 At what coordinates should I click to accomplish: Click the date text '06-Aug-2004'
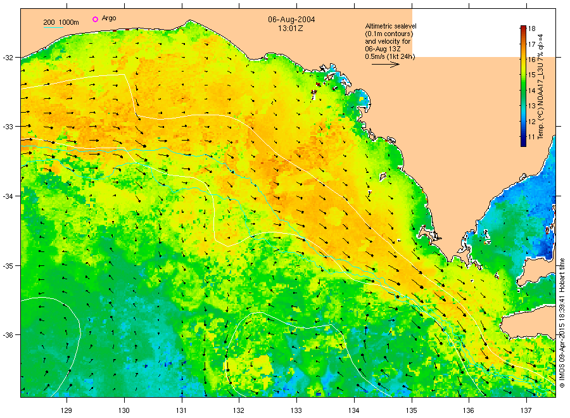(x=291, y=20)
